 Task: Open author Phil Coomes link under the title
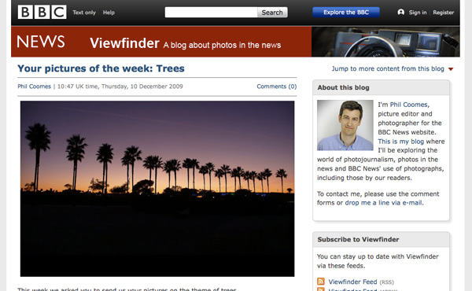[34, 87]
